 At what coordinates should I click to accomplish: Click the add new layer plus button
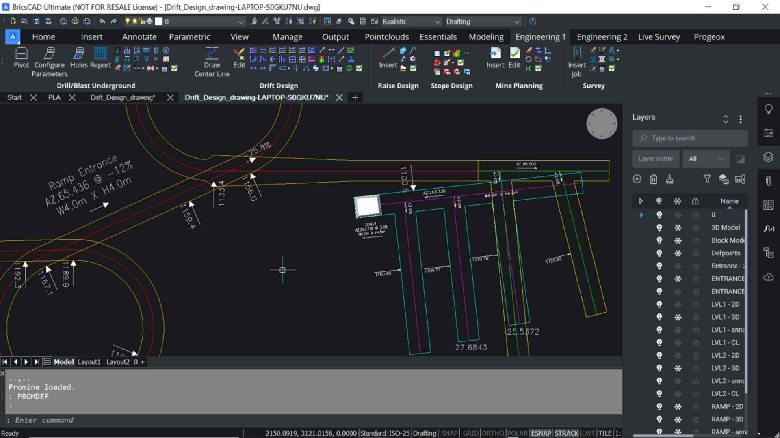(637, 179)
